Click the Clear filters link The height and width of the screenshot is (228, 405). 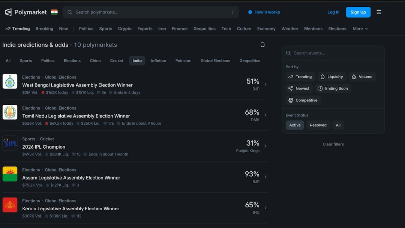pyautogui.click(x=333, y=144)
